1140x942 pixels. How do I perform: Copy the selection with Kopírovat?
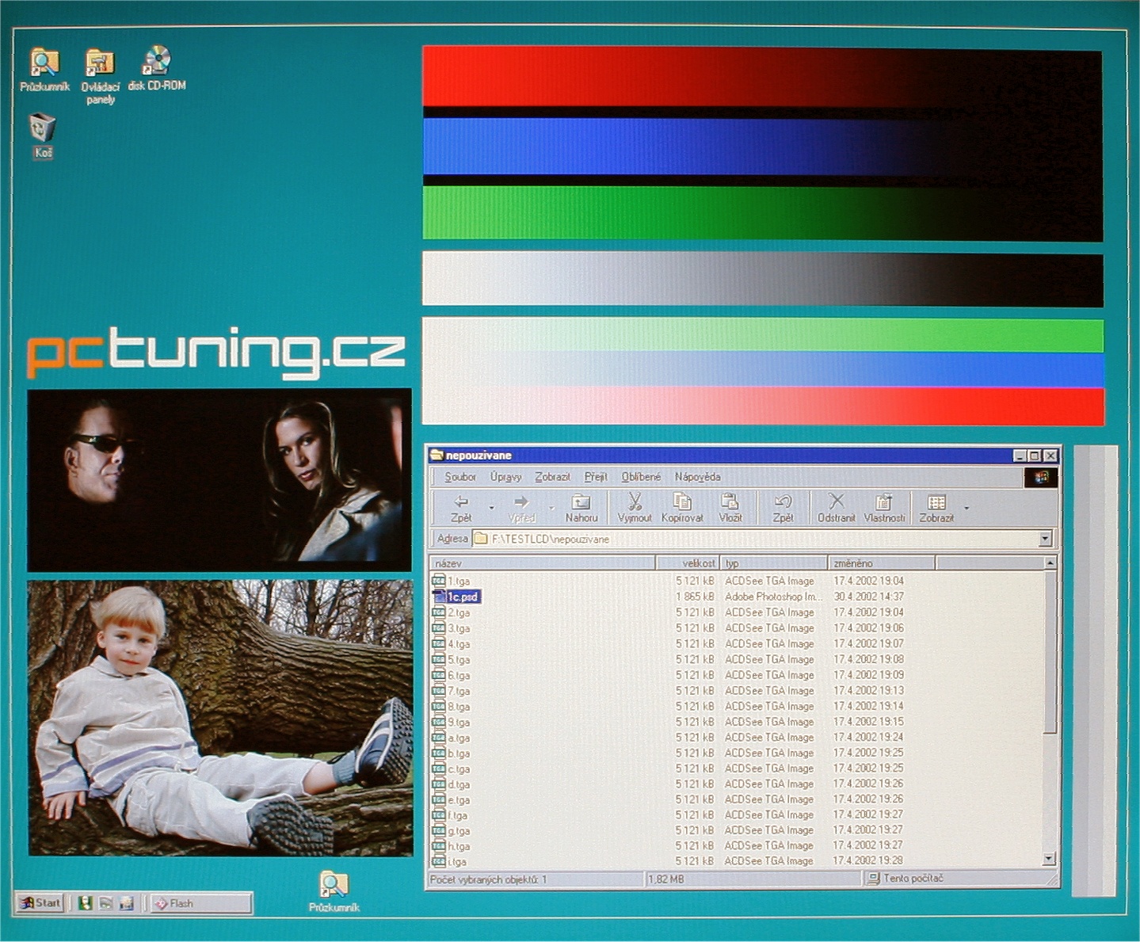682,508
